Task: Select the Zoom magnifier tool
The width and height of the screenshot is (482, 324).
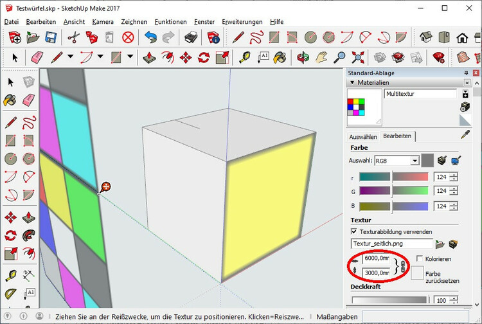Action: (340, 57)
